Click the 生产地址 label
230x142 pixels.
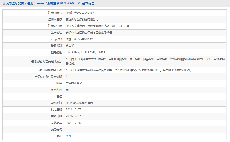(x=56, y=33)
